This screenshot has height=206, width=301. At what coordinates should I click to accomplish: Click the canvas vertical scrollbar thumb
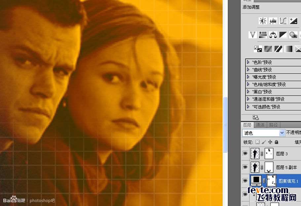point(225,125)
